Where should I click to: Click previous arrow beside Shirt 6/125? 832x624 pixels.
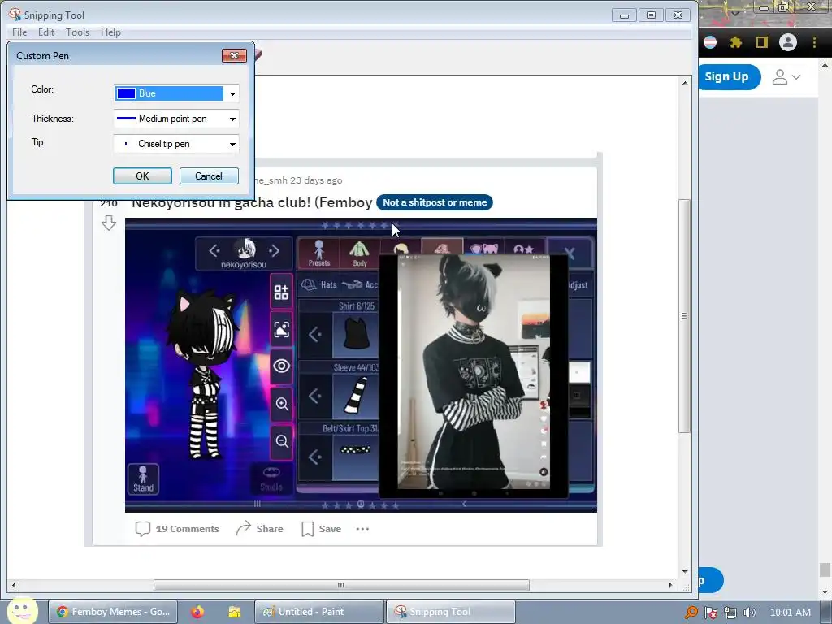point(315,335)
